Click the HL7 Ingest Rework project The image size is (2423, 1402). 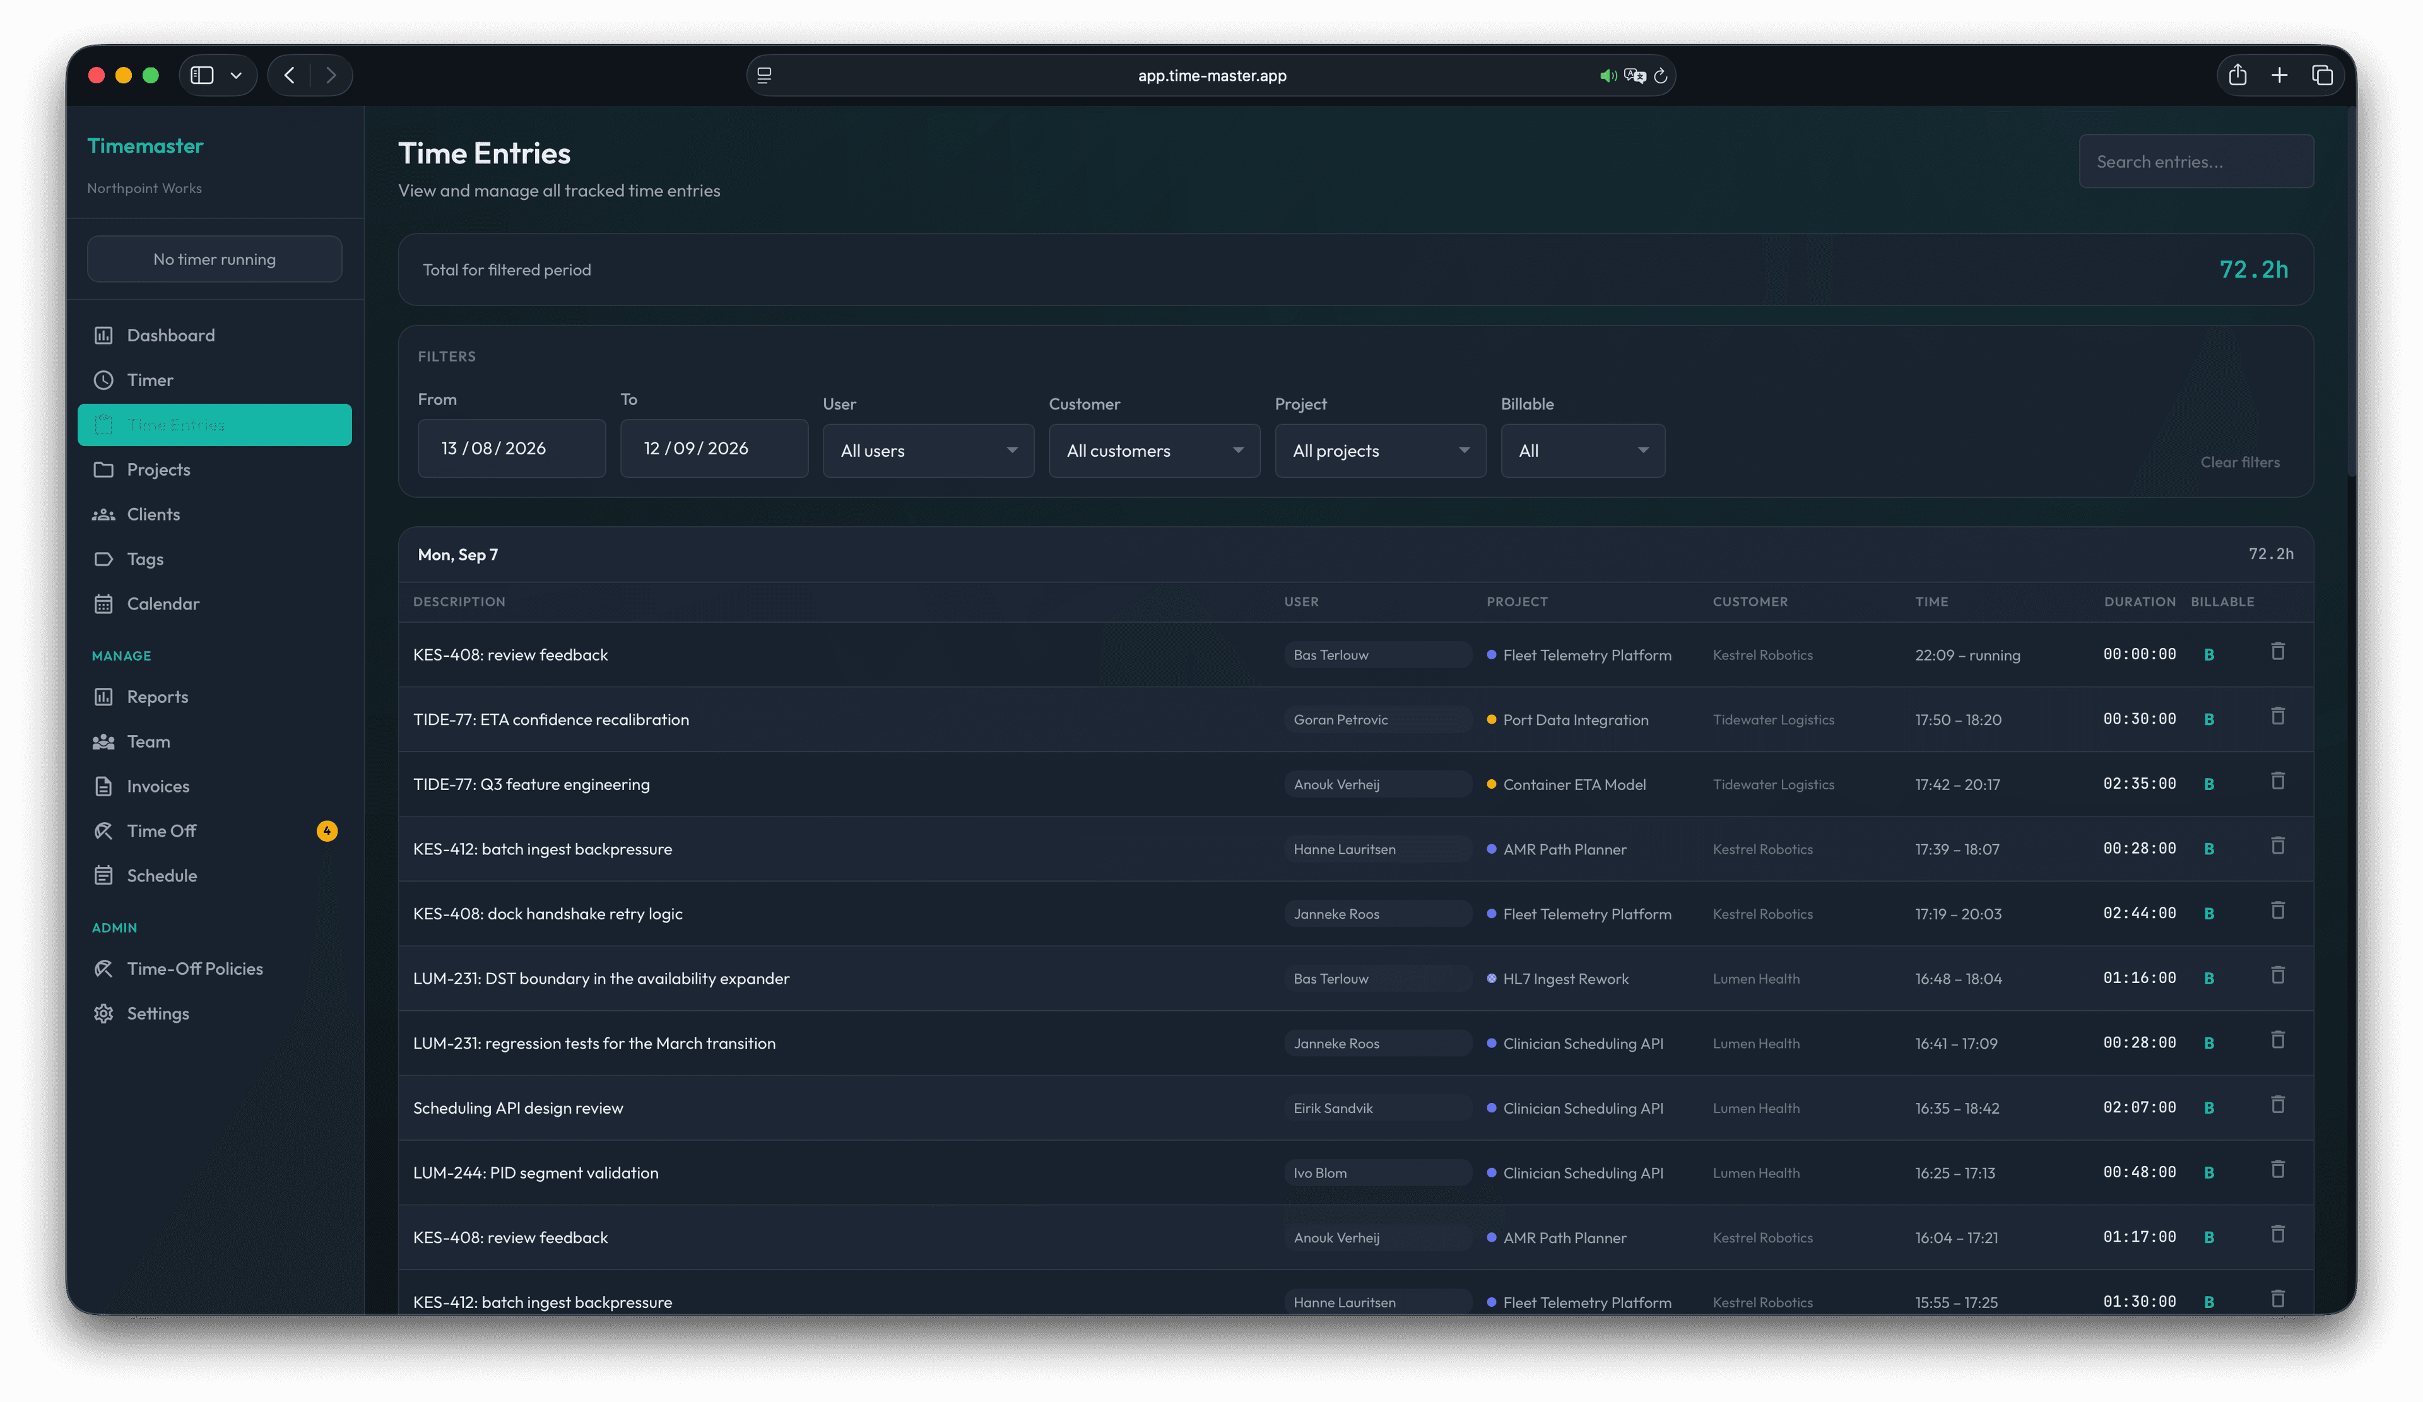tap(1565, 979)
